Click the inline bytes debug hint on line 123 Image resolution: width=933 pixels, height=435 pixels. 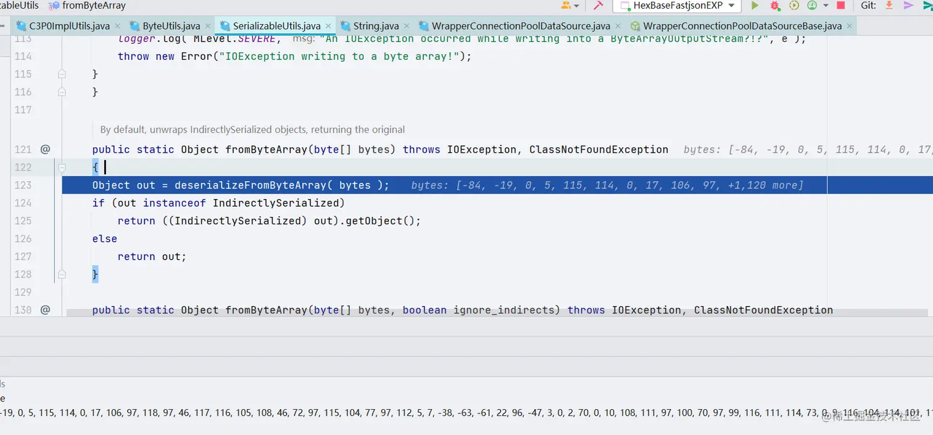(607, 185)
